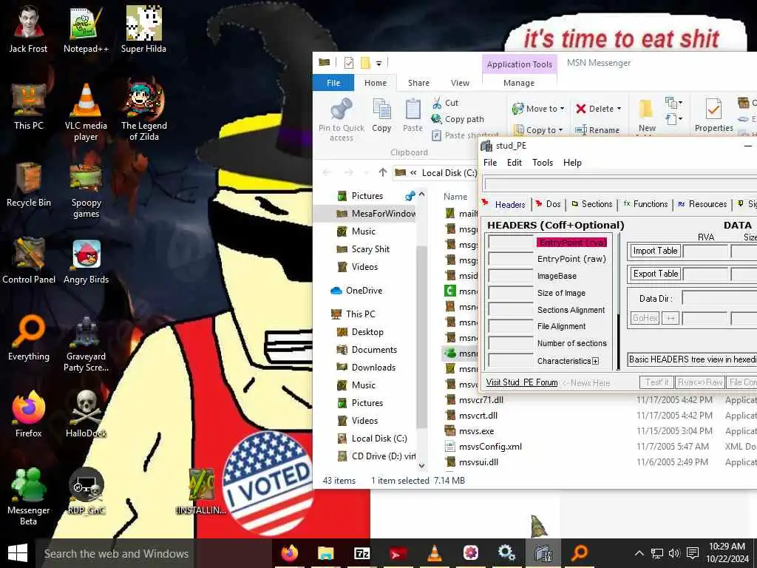Screen dimensions: 757x568
Task: Open File Explorer taskbar icon
Action: pyautogui.click(x=326, y=553)
